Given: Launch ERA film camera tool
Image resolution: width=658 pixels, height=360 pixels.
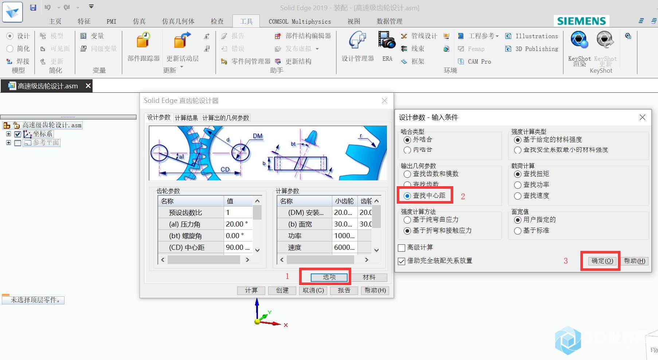Looking at the screenshot, I should click(387, 47).
